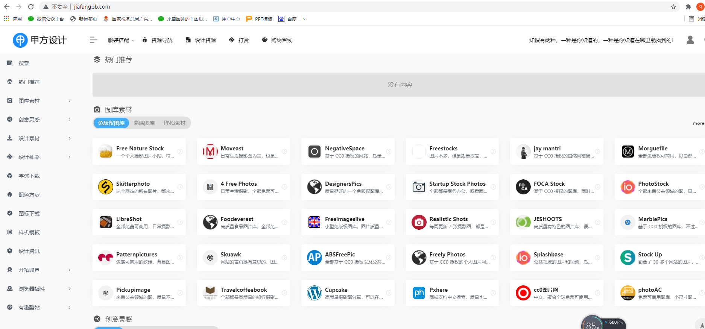Image resolution: width=705 pixels, height=329 pixels.
Task: Open 打赏 in top navigation
Action: 239,40
